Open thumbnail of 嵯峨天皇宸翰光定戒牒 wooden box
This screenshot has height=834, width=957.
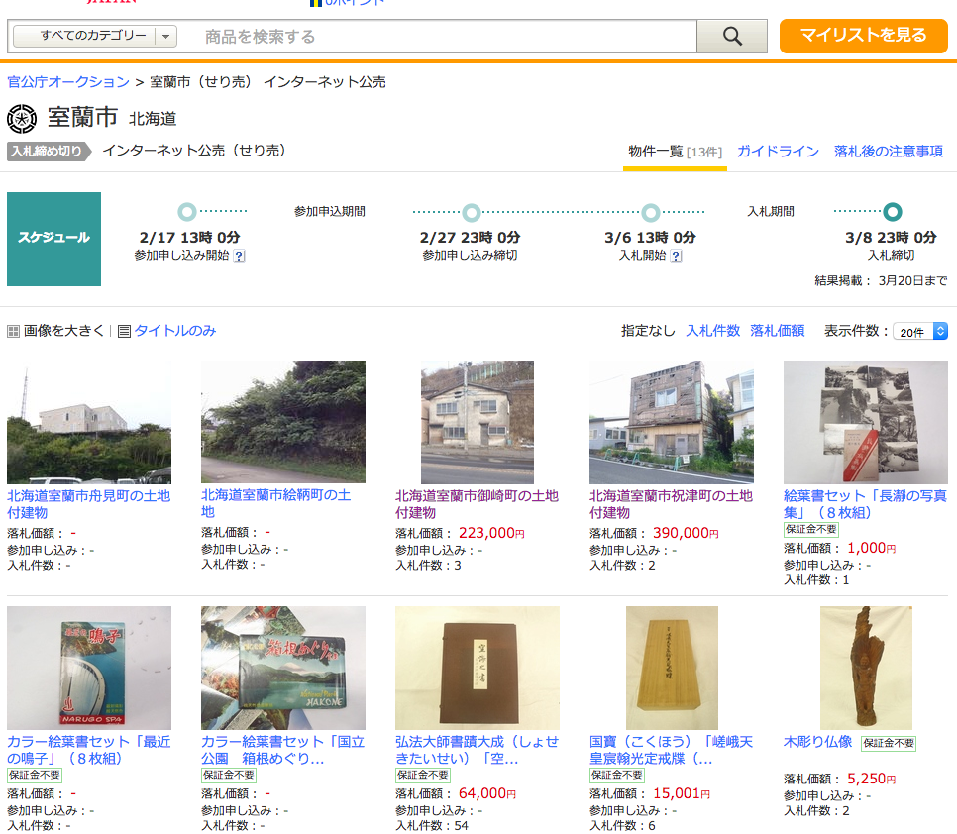point(672,668)
